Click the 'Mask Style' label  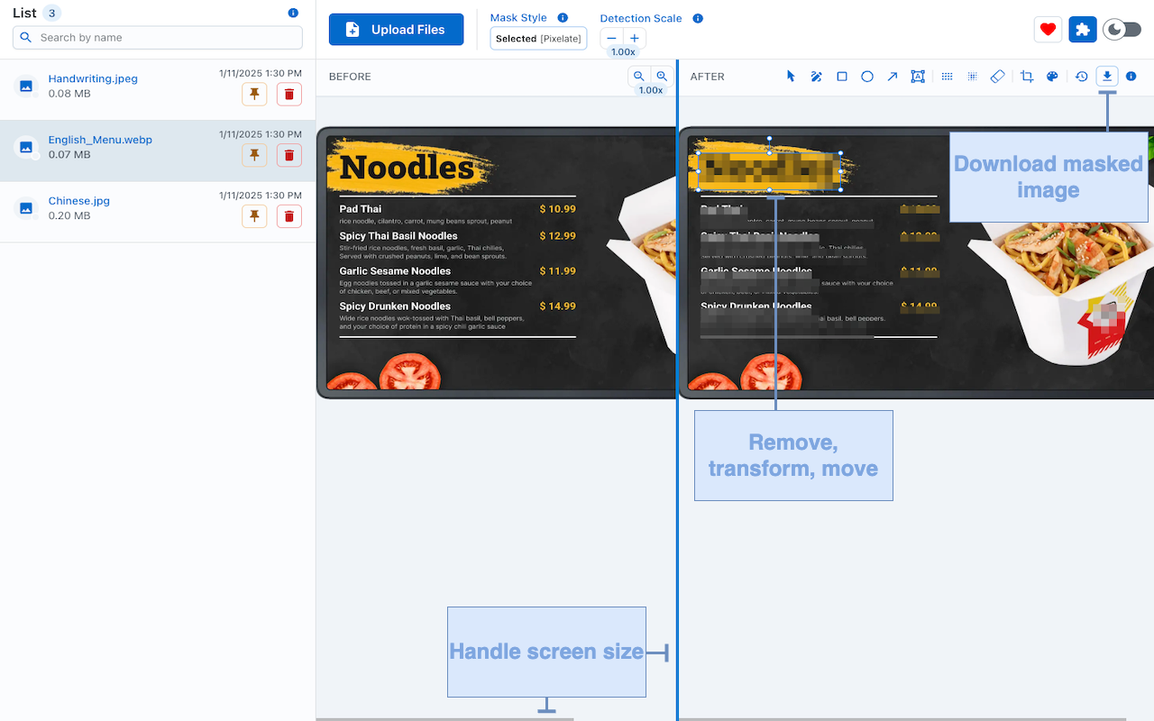pos(518,18)
